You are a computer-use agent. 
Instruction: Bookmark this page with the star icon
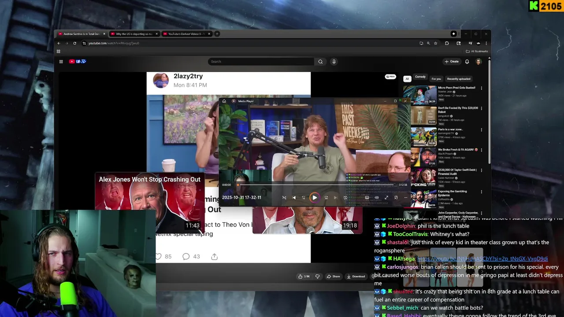435,43
